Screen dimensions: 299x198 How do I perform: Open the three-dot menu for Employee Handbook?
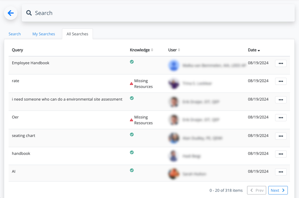[x=280, y=63]
